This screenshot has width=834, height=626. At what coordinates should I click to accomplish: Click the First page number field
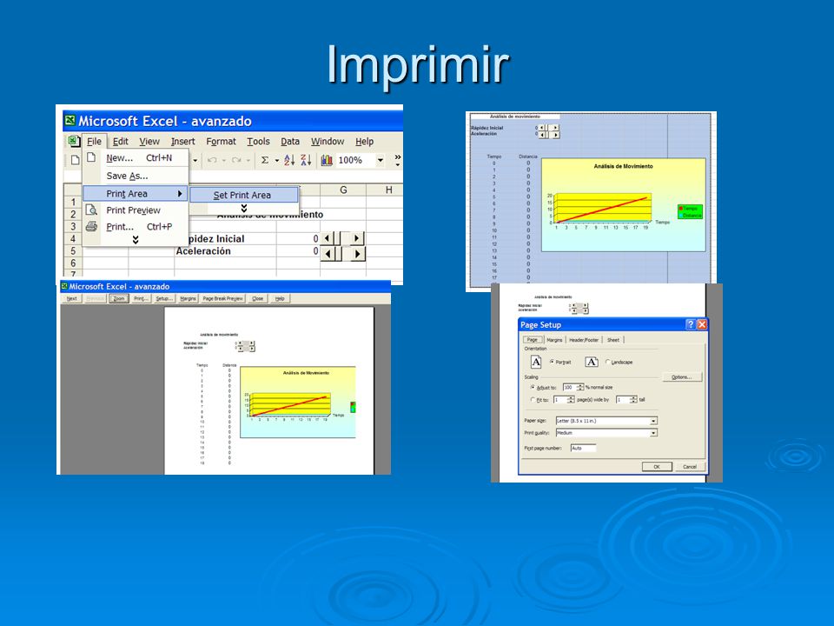tap(583, 449)
